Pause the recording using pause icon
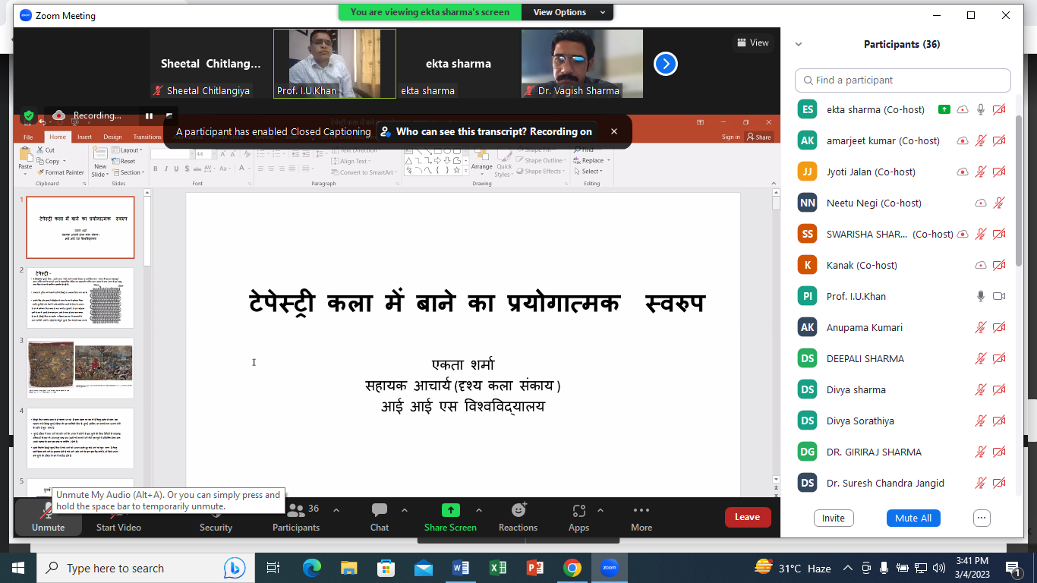1037x583 pixels. click(x=150, y=116)
